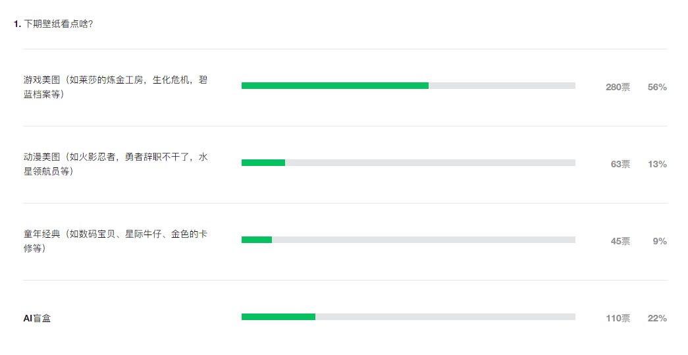
Task: Click the 游戏美图 green progress bar
Action: (x=335, y=86)
